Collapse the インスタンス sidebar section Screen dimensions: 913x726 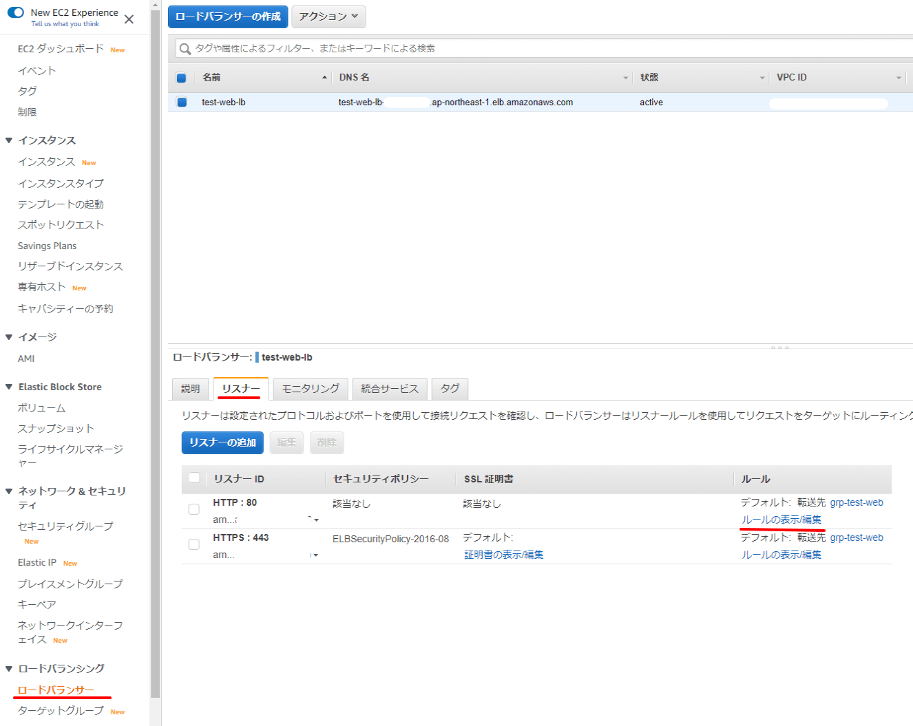point(9,140)
